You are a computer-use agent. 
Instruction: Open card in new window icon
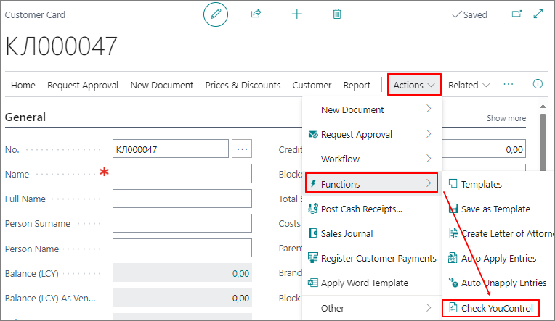point(516,14)
